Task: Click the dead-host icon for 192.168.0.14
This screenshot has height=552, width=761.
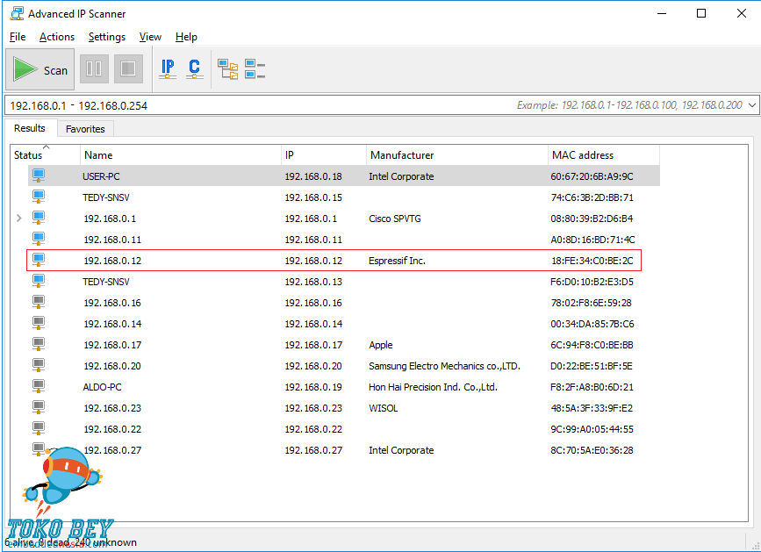Action: pyautogui.click(x=39, y=323)
